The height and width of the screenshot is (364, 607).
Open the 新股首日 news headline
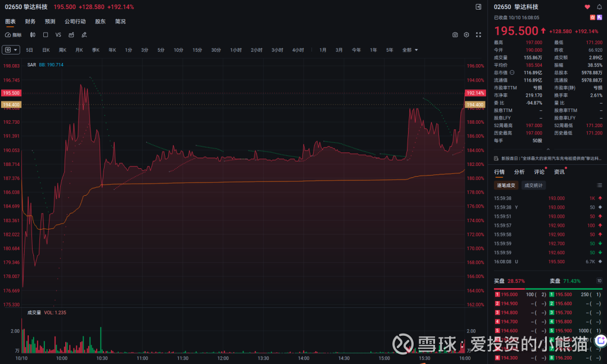551,159
